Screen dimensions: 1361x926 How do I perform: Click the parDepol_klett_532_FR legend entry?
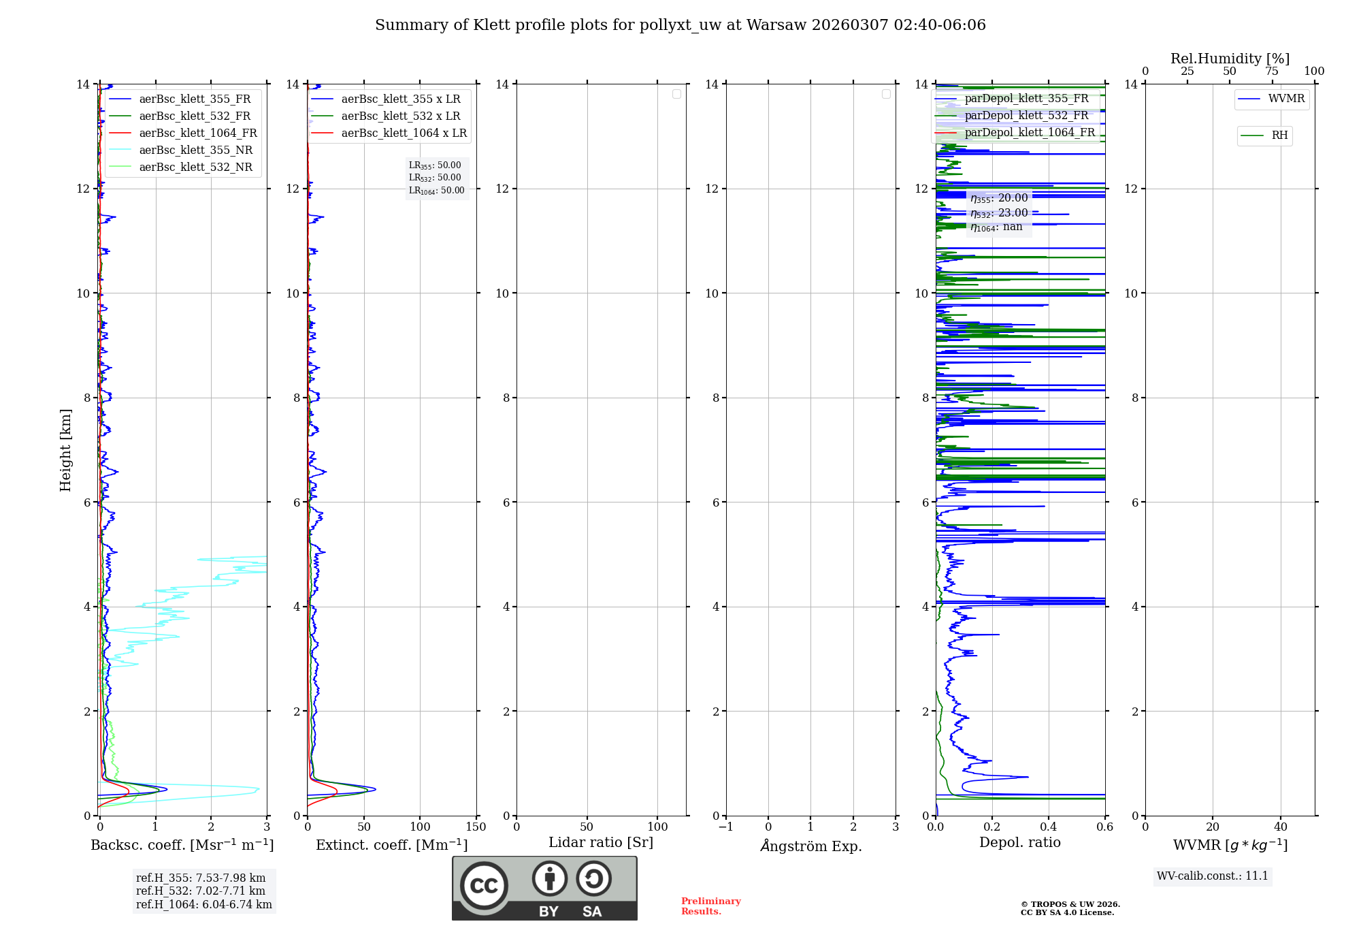1026,116
